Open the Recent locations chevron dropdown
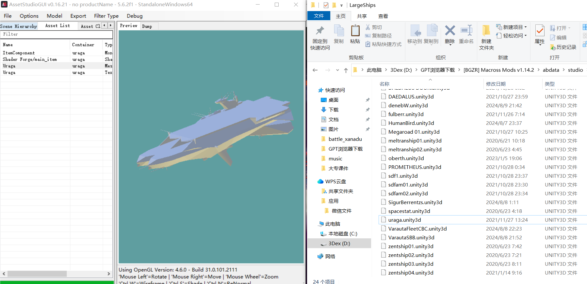 (x=337, y=70)
